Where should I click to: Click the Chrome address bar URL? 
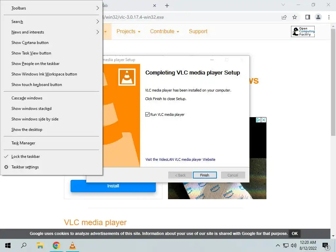tap(133, 17)
